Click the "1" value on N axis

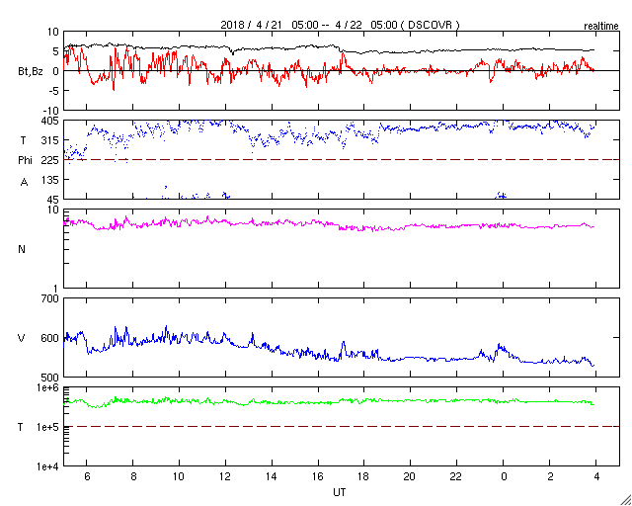[x=56, y=289]
